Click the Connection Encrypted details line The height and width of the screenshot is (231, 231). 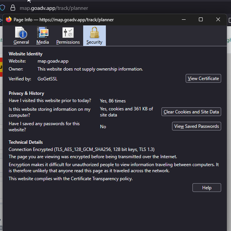click(x=82, y=149)
